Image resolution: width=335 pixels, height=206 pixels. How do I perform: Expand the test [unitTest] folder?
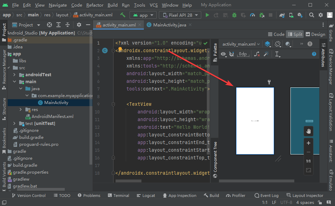pyautogui.click(x=14, y=124)
